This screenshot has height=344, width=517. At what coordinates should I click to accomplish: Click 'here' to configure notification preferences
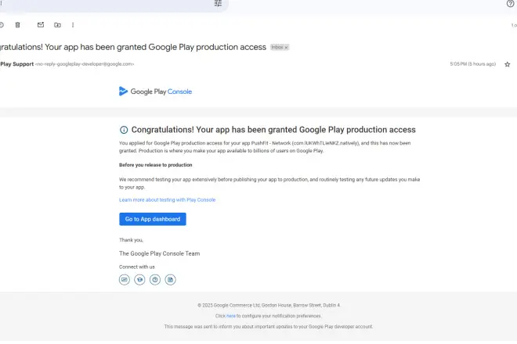[231, 316]
